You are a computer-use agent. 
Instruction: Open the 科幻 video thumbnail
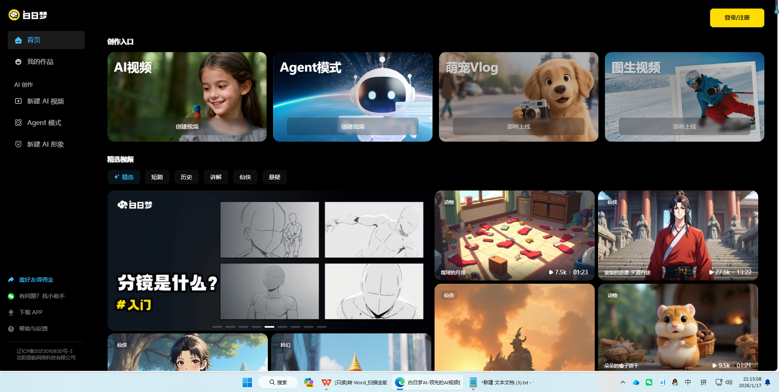point(351,352)
